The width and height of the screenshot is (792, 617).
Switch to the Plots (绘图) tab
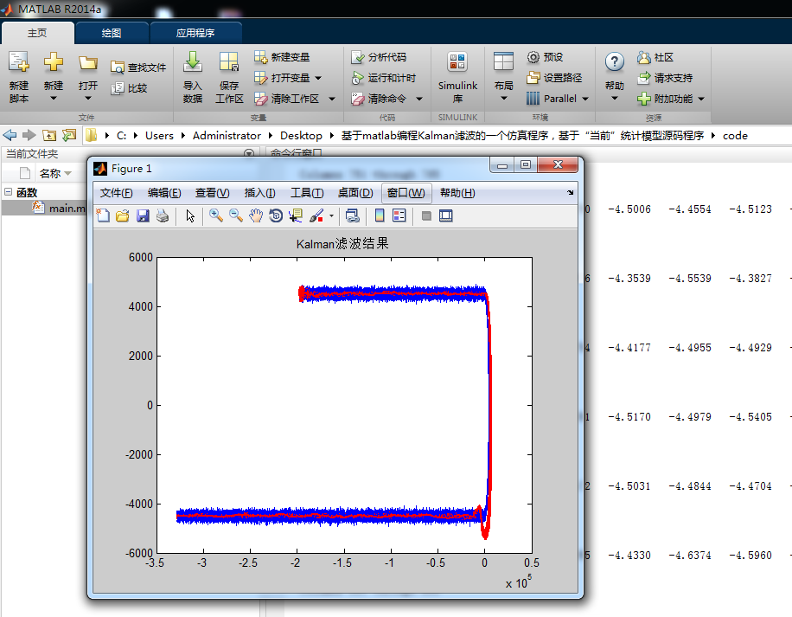coord(112,33)
